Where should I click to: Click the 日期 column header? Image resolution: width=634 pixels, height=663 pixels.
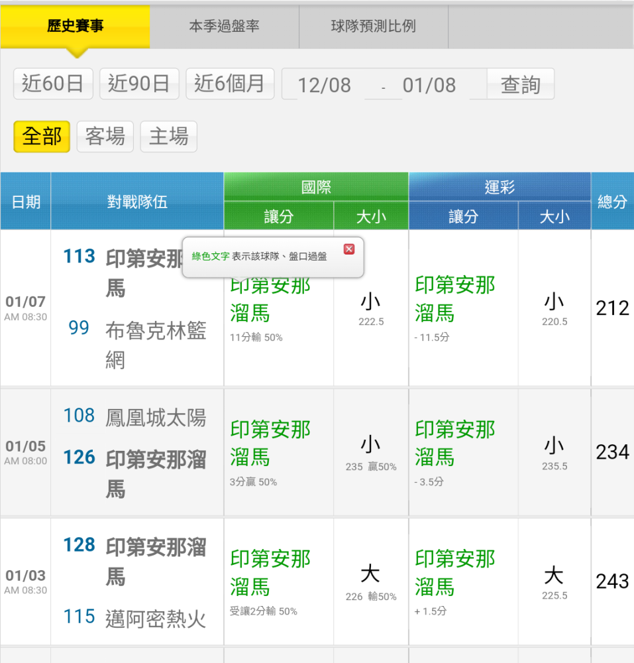point(26,202)
